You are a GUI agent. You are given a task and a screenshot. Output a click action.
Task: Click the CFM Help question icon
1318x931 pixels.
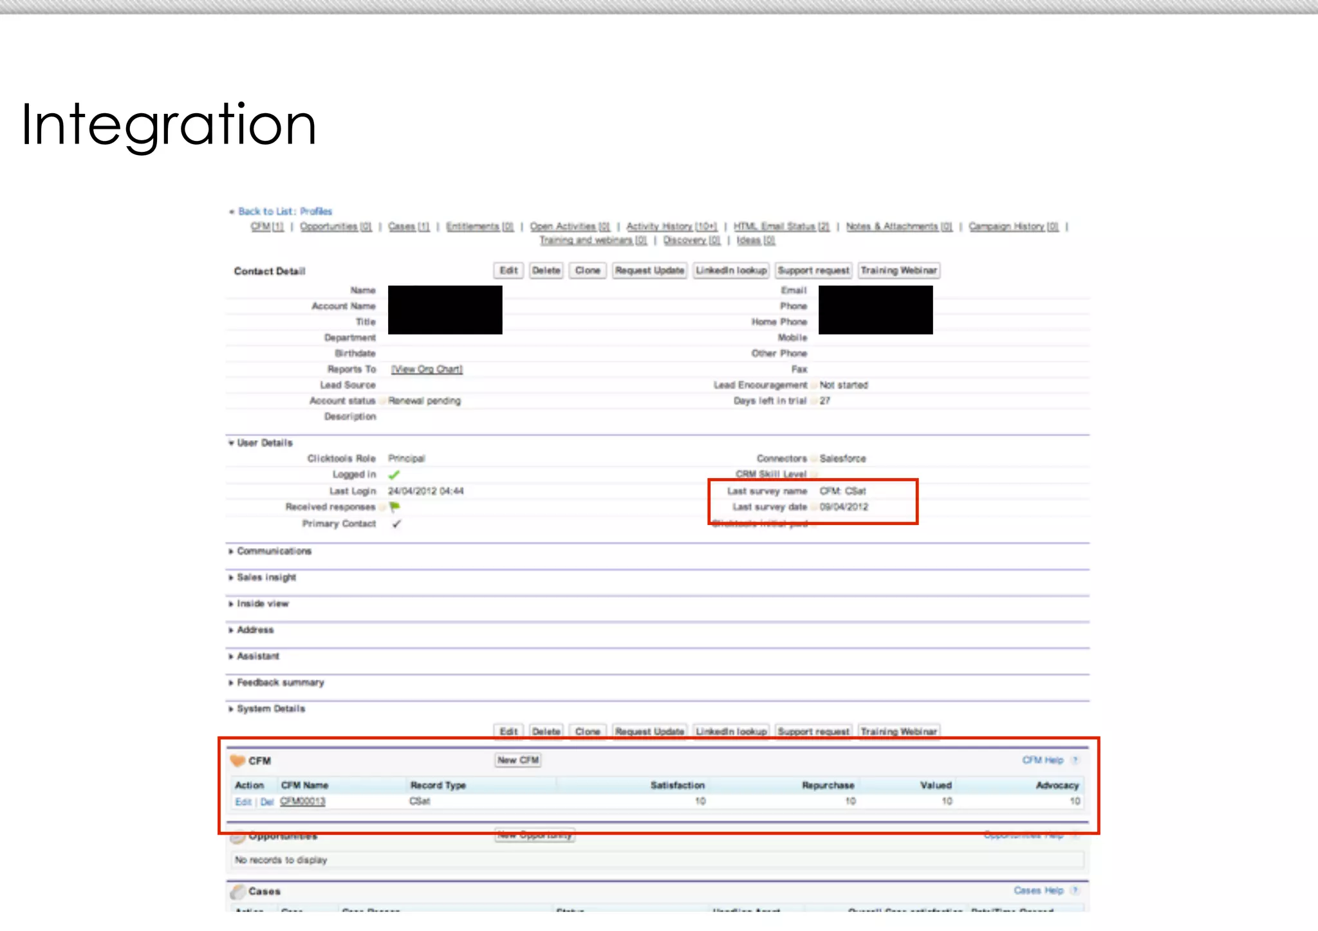pyautogui.click(x=1075, y=760)
